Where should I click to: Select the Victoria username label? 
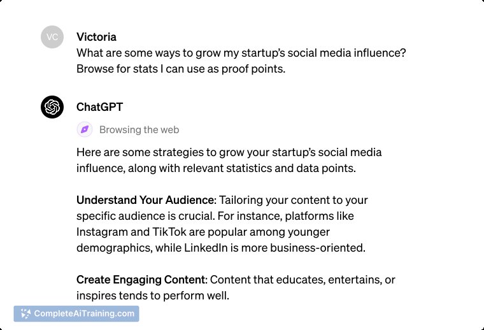point(96,37)
